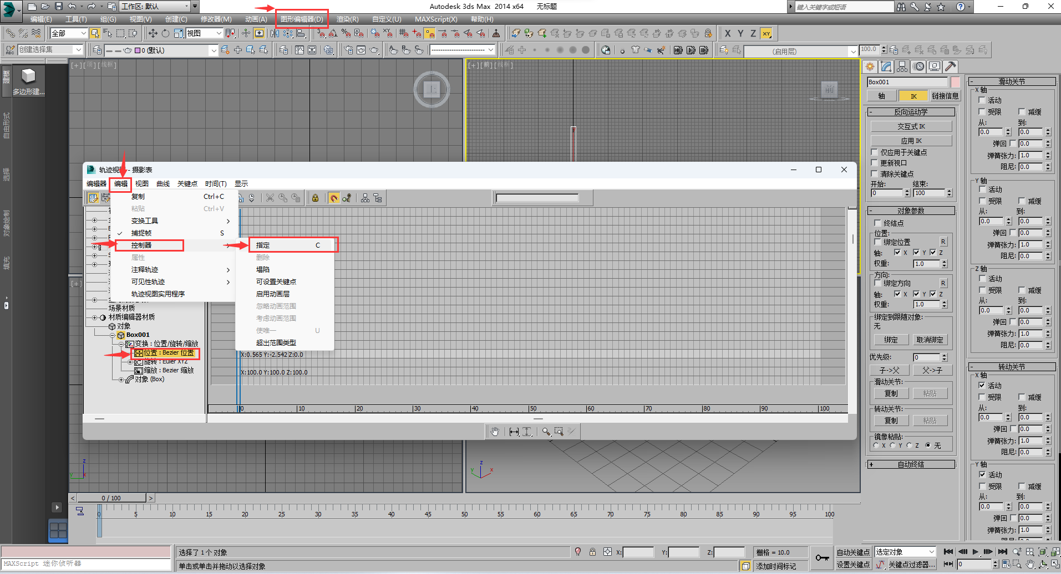Click the Save File icon in title bar
This screenshot has width=1061, height=574.
click(x=58, y=7)
